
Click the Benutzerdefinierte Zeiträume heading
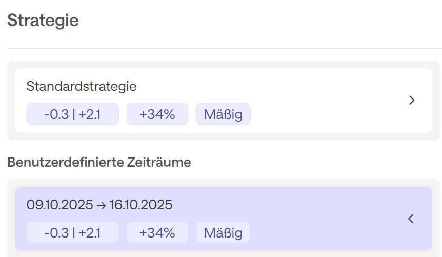[99, 163]
